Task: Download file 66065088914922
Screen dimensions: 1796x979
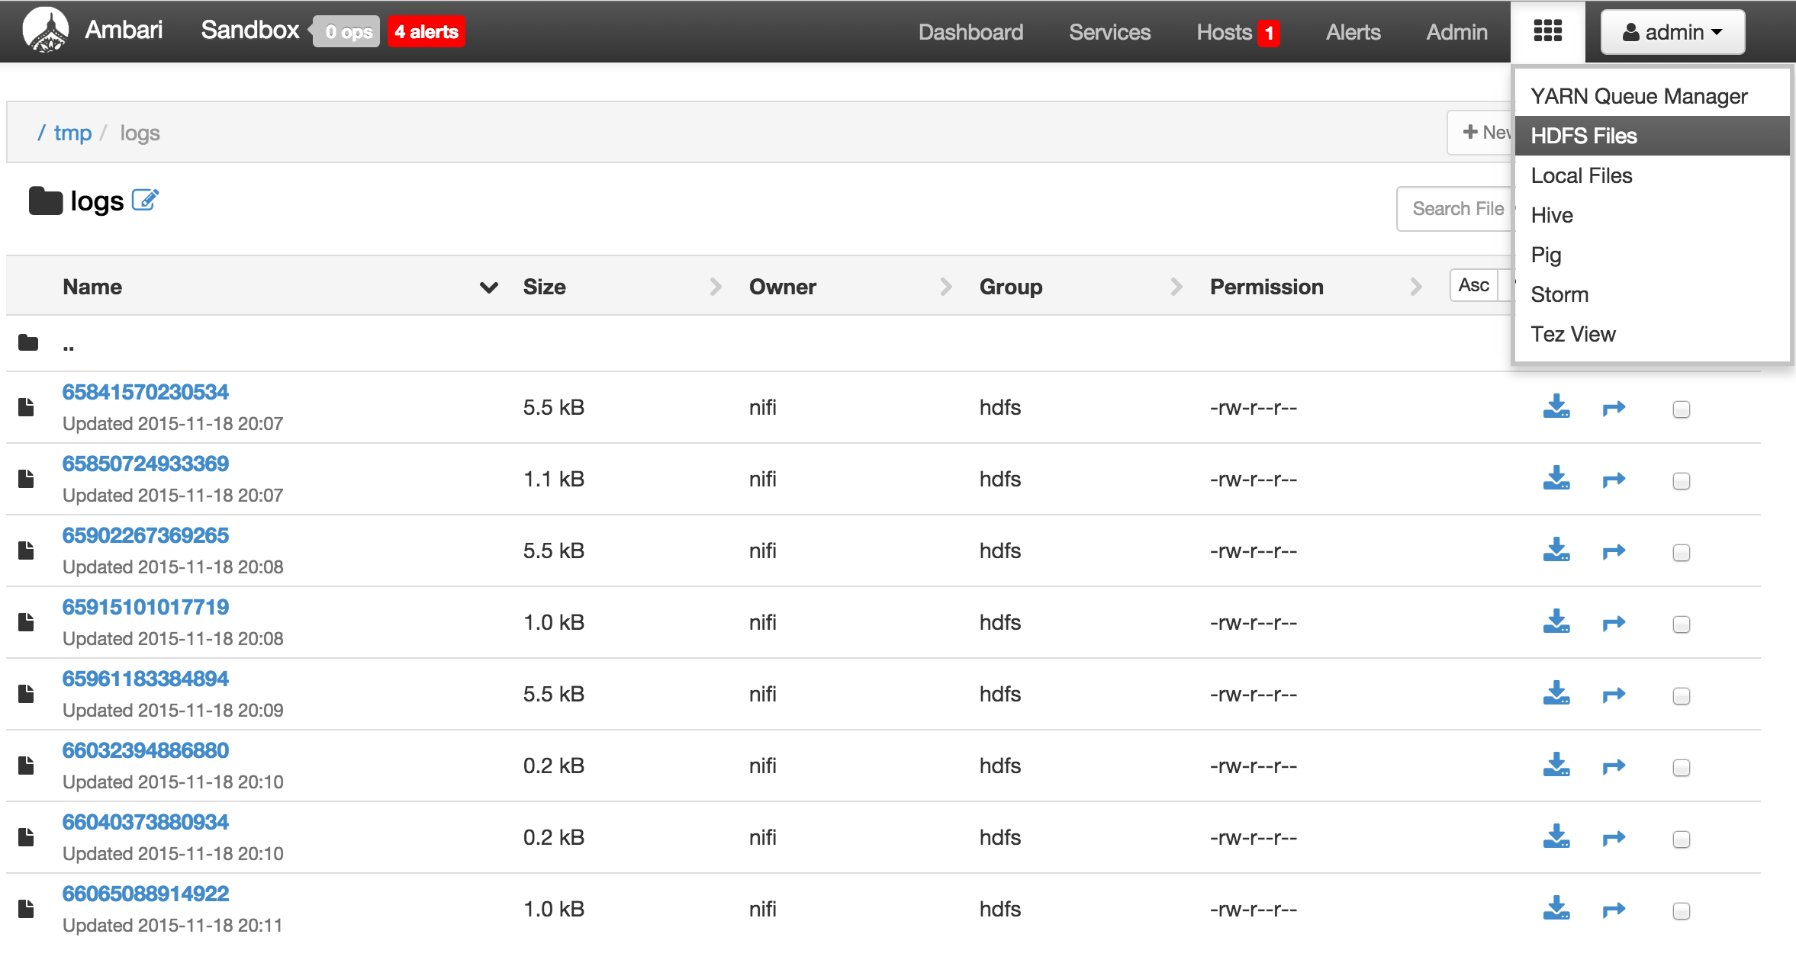Action: [x=1556, y=909]
